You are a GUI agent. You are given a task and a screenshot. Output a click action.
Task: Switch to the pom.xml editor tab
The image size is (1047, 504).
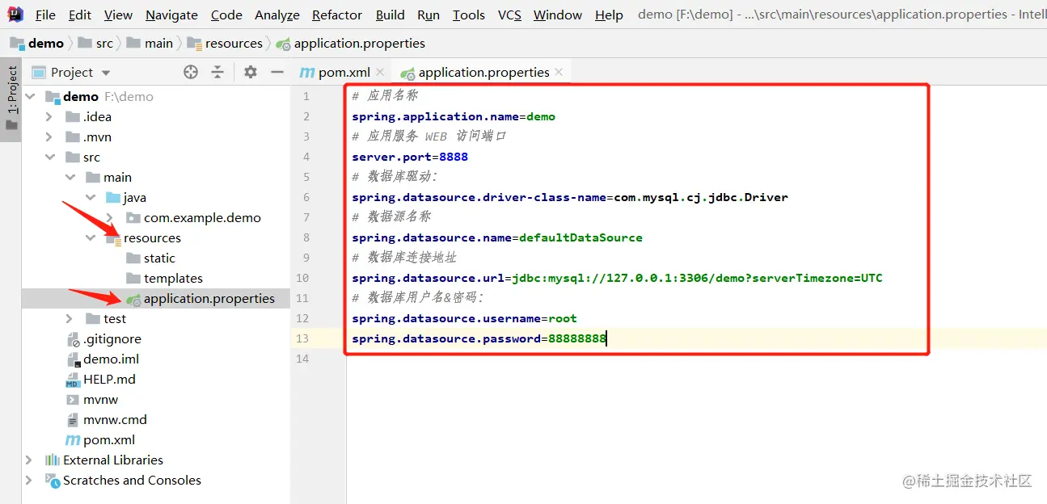(x=334, y=72)
